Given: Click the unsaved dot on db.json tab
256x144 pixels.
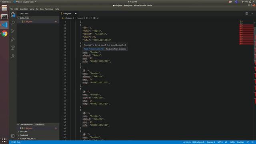Looking at the screenshot, I should point(76,13).
